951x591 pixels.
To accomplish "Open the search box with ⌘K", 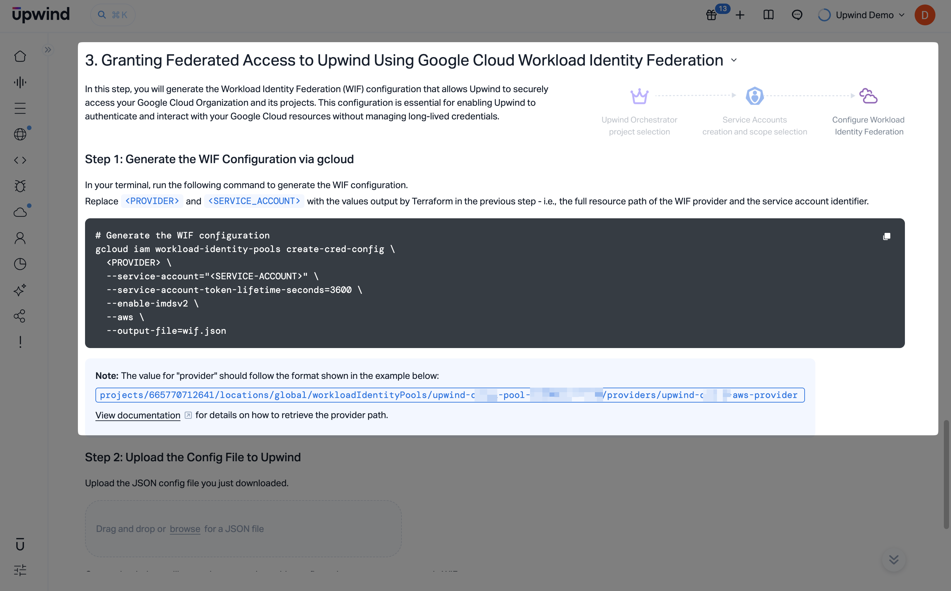I will click(113, 15).
